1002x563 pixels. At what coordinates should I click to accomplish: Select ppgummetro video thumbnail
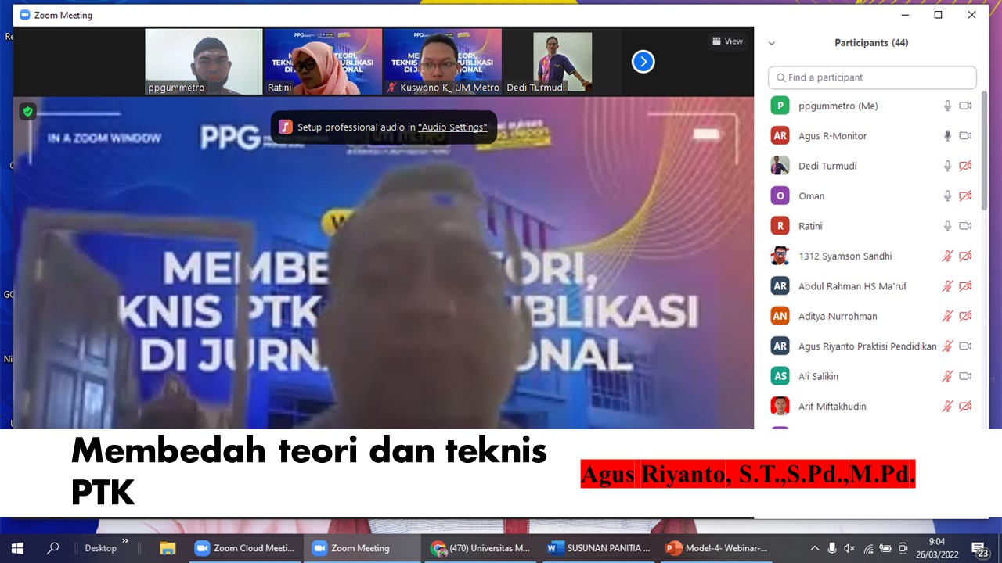click(x=204, y=62)
